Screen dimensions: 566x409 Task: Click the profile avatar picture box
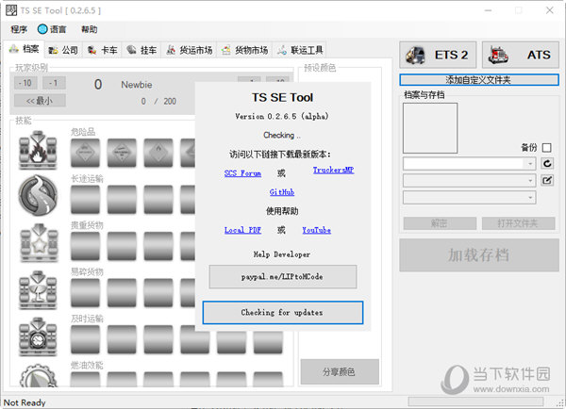tap(430, 128)
